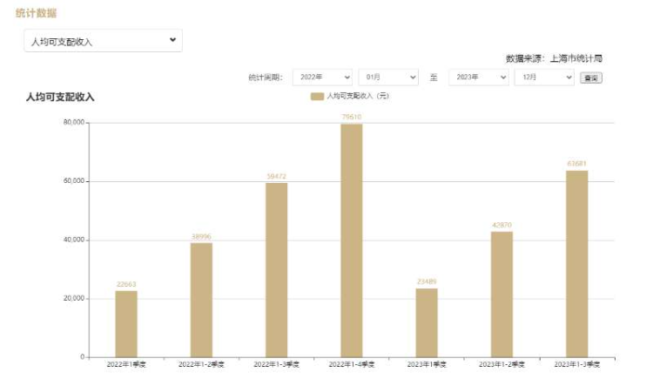Select the 2022年1-2季度 bar
Viewport: 653px width, 379px height.
point(201,300)
